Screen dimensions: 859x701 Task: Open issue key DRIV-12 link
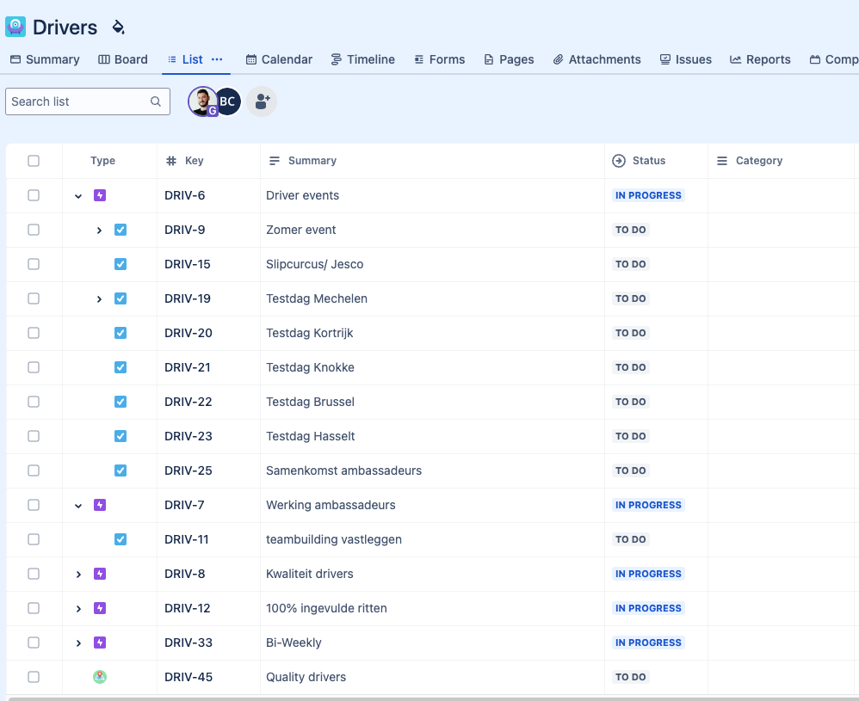click(x=187, y=608)
